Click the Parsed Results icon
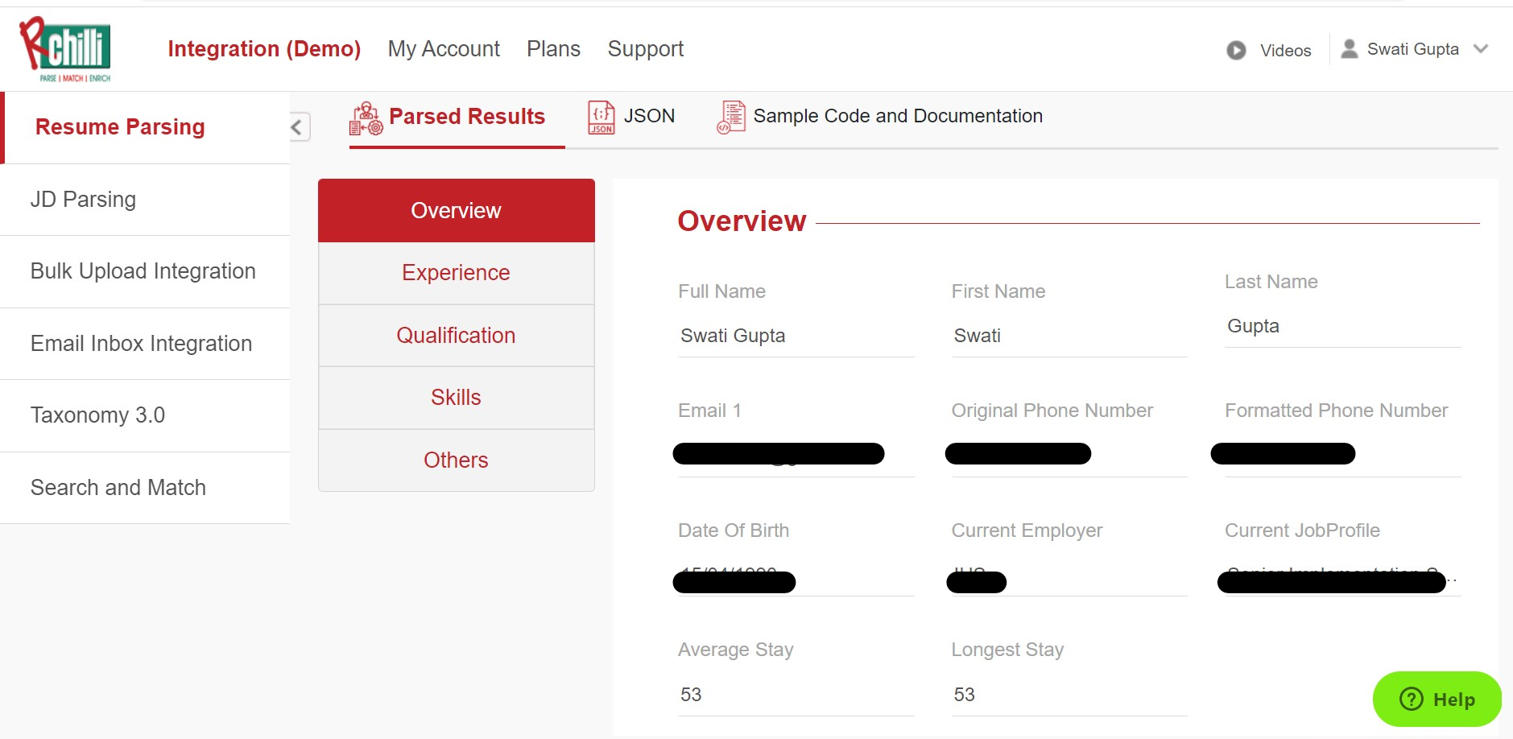The image size is (1513, 739). pyautogui.click(x=366, y=118)
